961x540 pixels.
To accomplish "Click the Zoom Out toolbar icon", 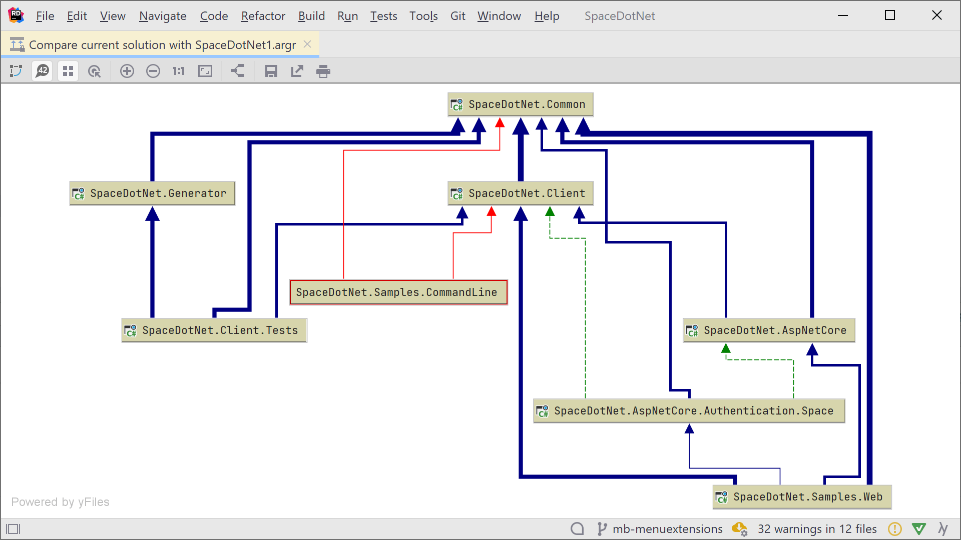I will click(x=153, y=71).
